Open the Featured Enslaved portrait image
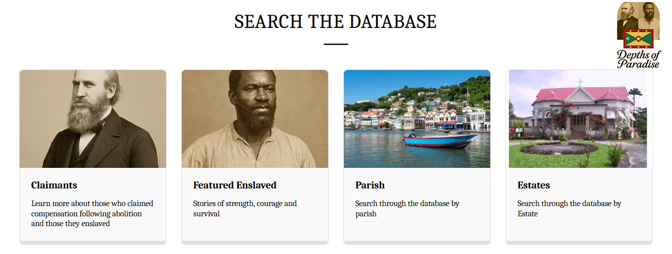 click(x=255, y=119)
